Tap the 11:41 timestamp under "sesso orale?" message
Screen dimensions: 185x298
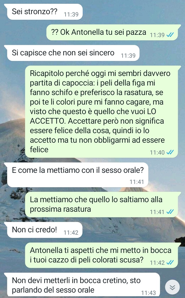(137, 182)
